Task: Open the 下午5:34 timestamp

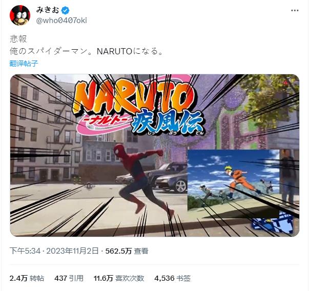Action: tap(25, 251)
